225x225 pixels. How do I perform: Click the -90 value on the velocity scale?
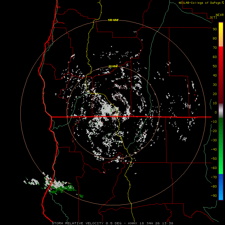click(x=214, y=195)
